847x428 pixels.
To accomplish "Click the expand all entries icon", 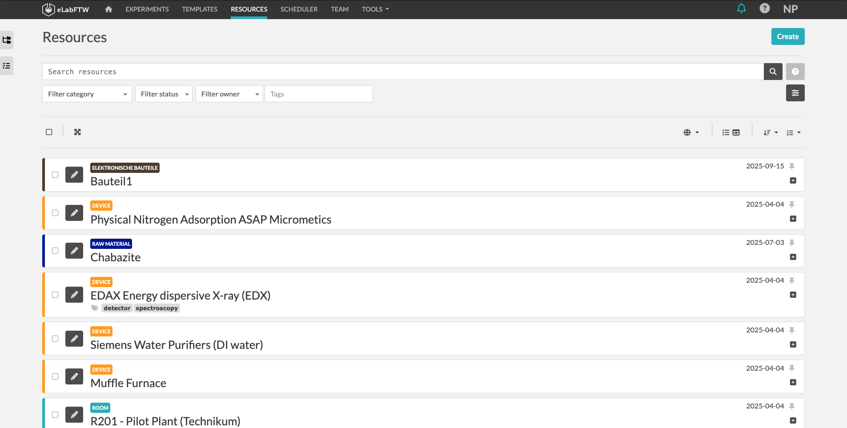I will pos(77,132).
